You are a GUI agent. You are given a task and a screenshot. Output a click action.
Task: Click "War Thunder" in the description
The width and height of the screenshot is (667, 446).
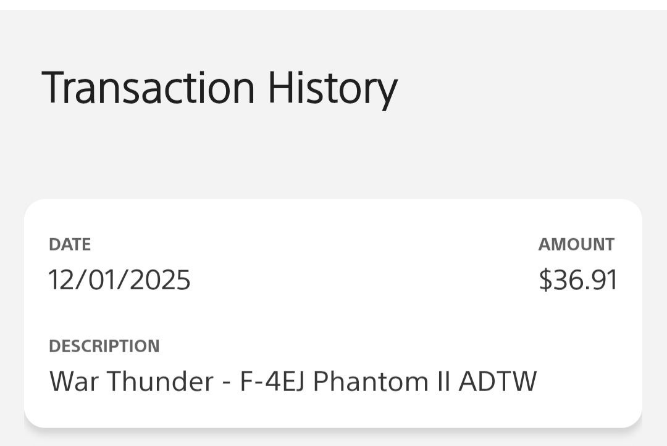click(131, 381)
